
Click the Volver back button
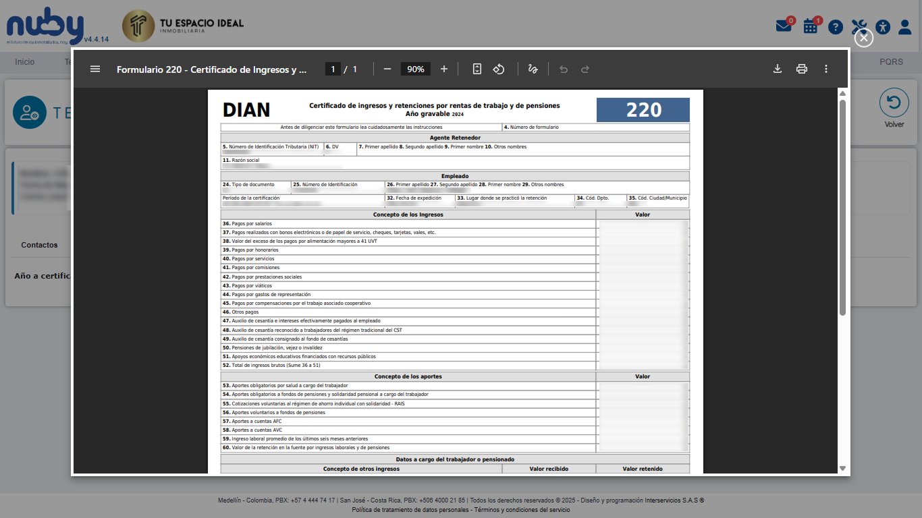click(894, 108)
